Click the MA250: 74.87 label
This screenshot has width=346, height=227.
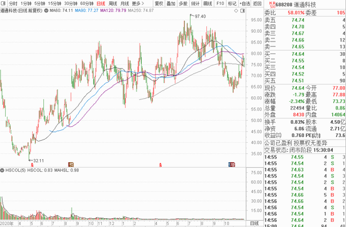[141, 10]
